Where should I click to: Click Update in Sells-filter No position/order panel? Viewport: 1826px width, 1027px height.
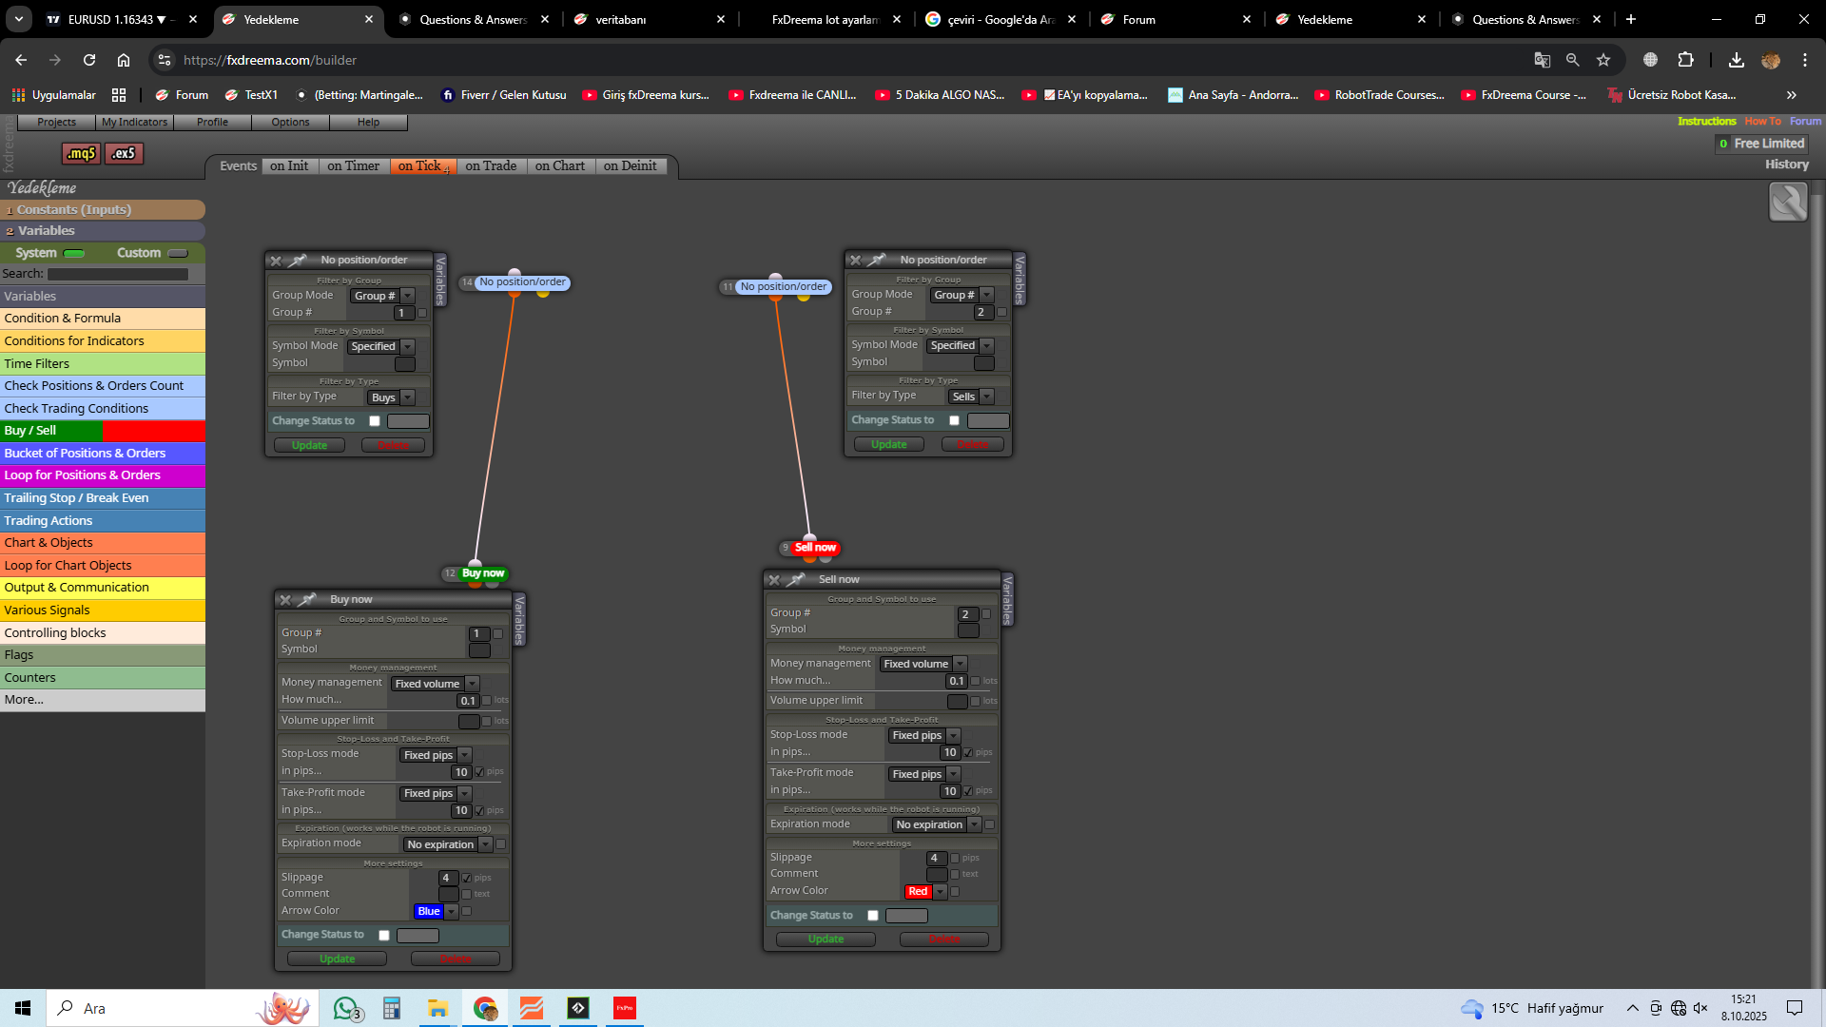tap(889, 444)
